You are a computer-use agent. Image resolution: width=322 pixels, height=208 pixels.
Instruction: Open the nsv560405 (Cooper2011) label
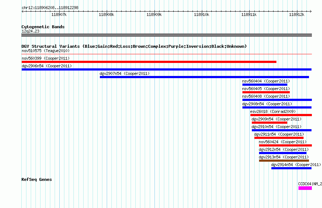click(266, 89)
